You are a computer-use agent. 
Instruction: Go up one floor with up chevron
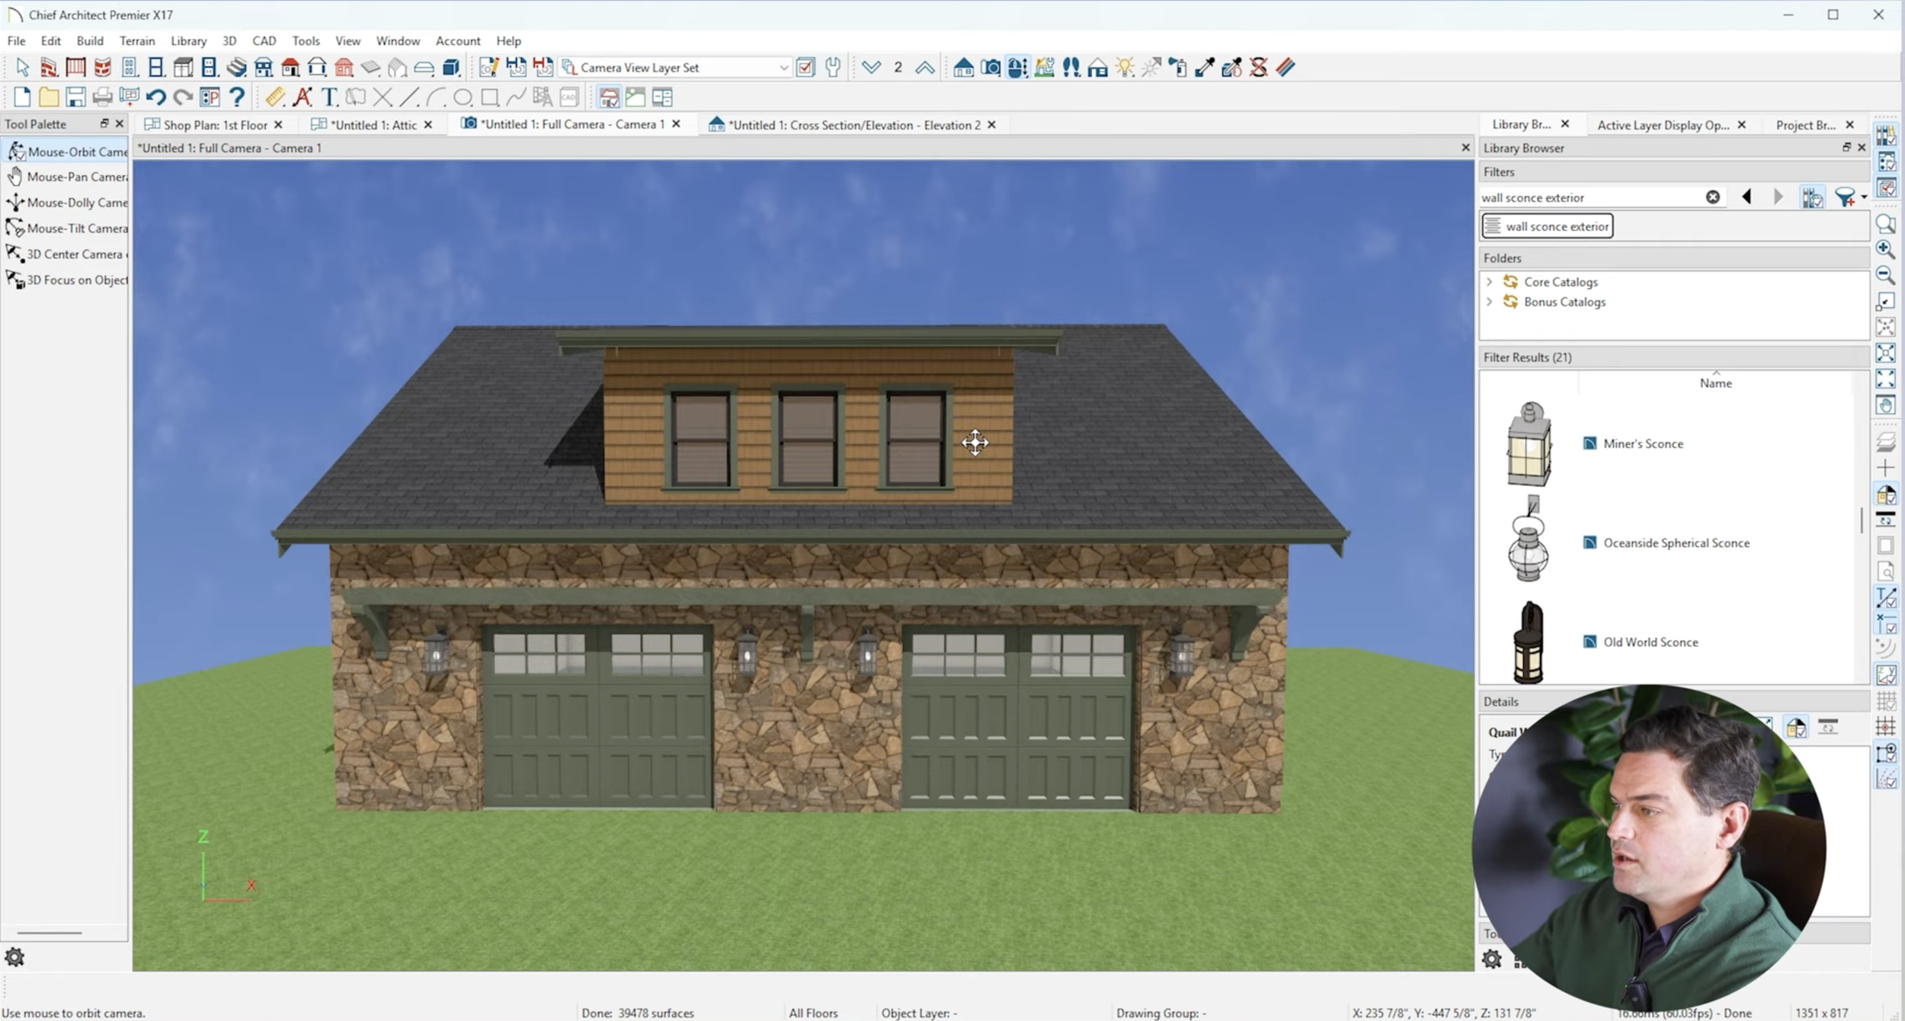tap(924, 68)
